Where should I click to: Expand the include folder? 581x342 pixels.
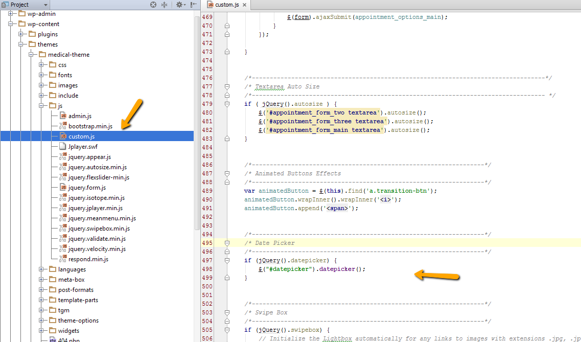(x=41, y=95)
